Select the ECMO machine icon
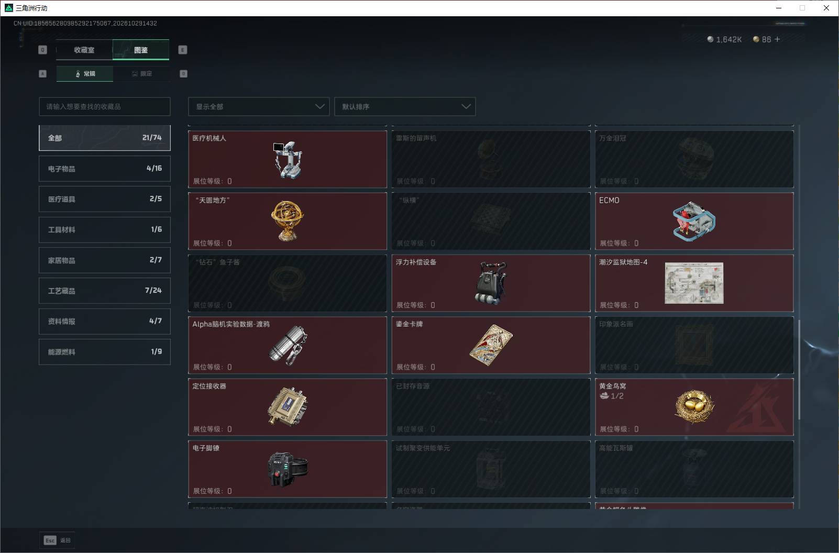This screenshot has width=839, height=553. tap(694, 221)
